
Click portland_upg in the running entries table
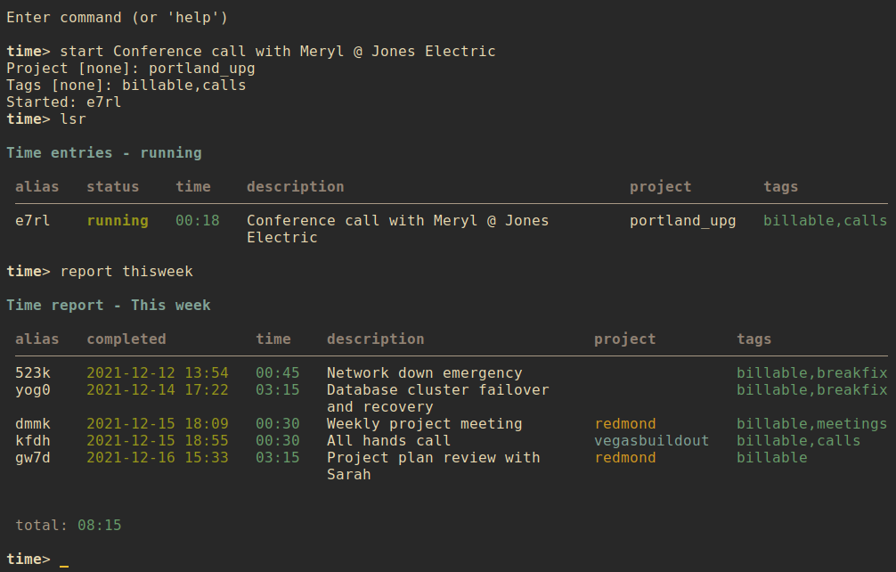(x=683, y=221)
